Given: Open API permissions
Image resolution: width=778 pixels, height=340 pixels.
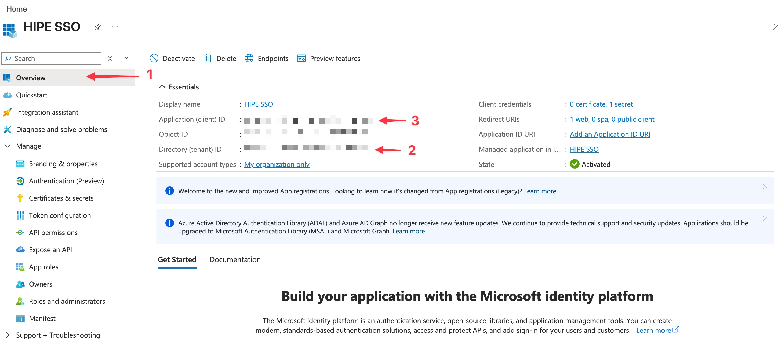Looking at the screenshot, I should pos(53,232).
